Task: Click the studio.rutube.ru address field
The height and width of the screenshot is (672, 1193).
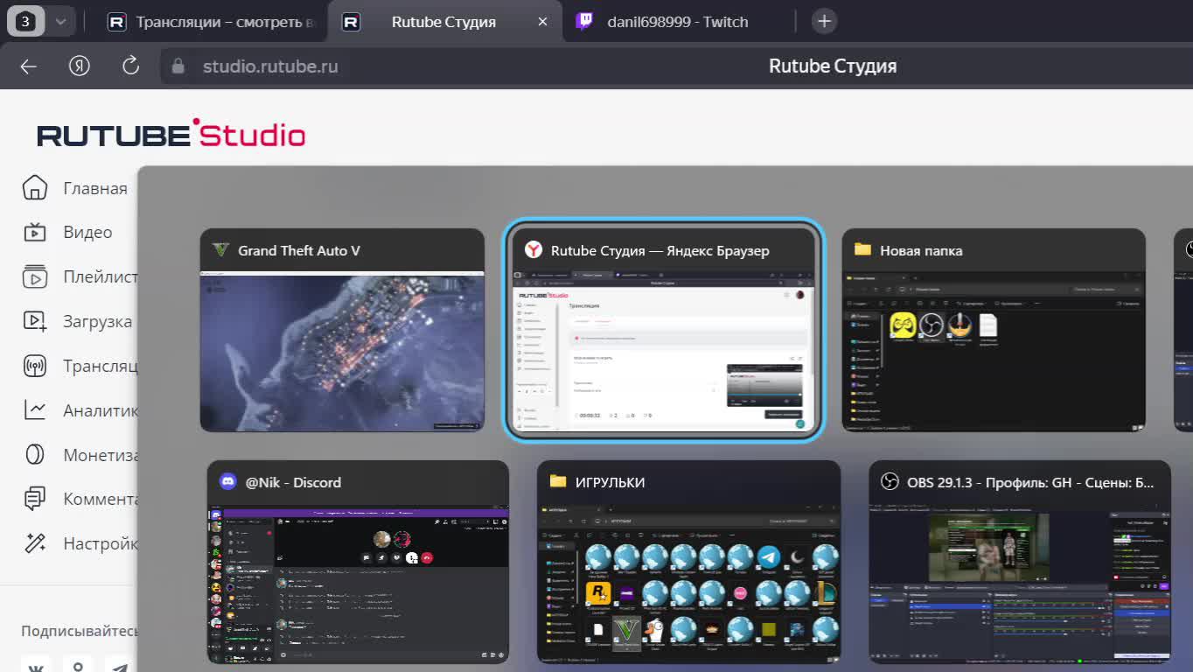Action: click(x=270, y=66)
